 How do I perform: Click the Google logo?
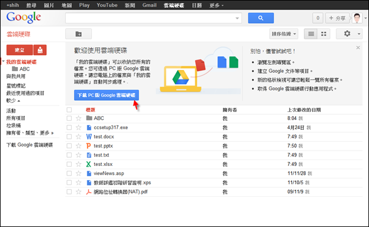(24, 18)
